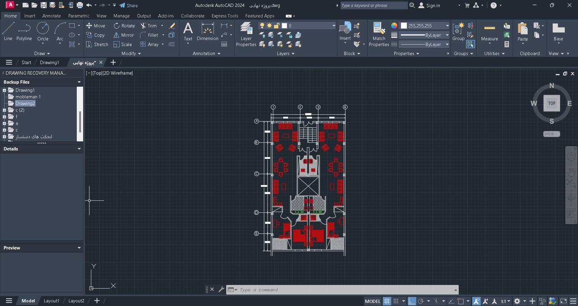Activate the Rotate tool
The width and height of the screenshot is (578, 306).
click(124, 26)
